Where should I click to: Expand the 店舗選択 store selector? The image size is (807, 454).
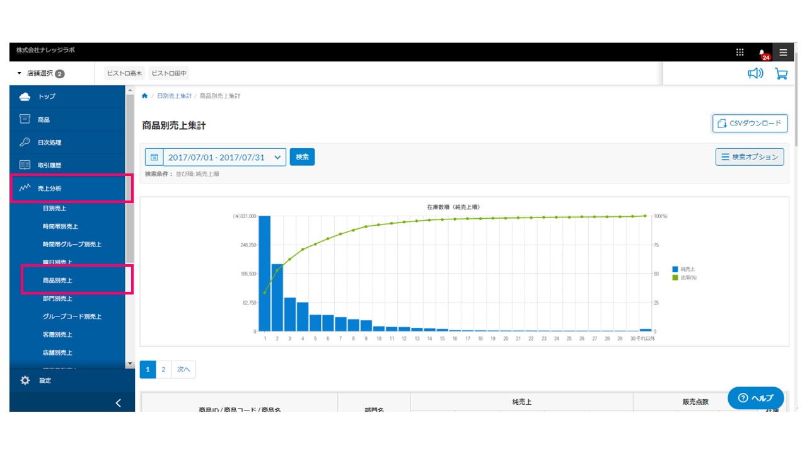42,74
